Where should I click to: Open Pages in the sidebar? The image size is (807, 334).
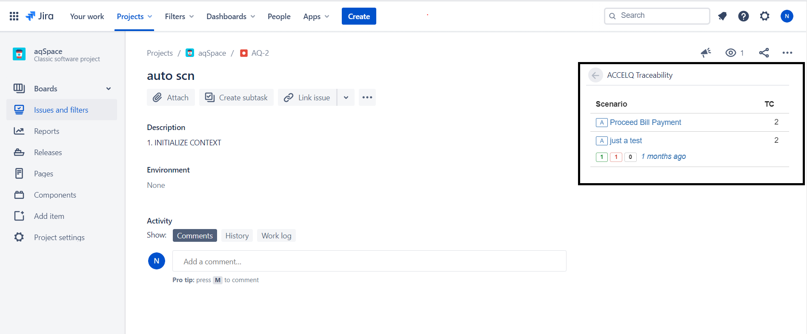[x=62, y=173]
